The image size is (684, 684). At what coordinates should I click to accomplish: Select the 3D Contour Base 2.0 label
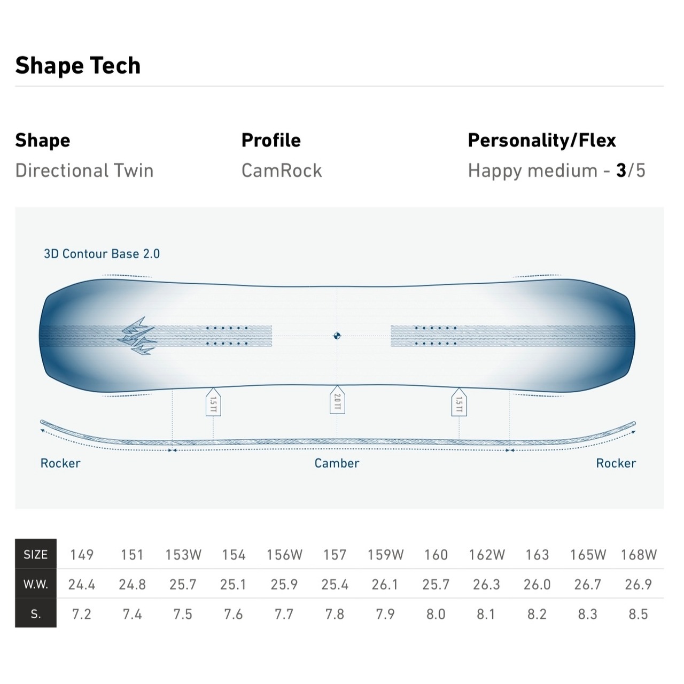point(102,254)
